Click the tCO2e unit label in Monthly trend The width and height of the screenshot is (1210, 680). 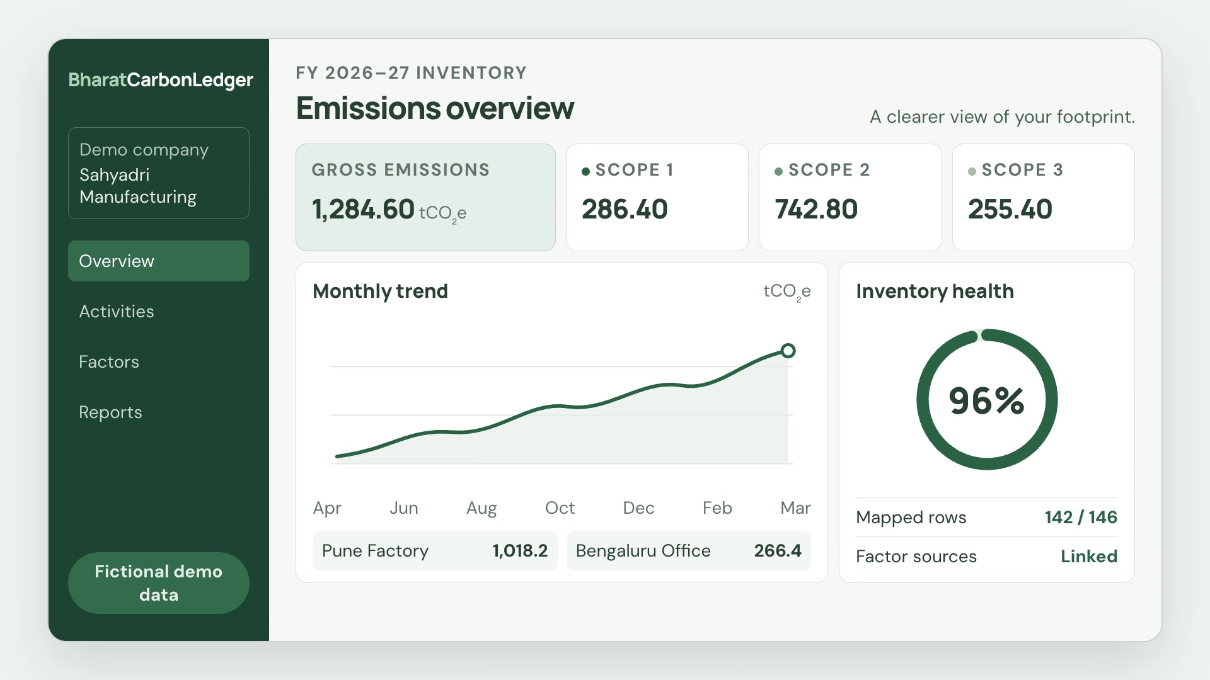[x=786, y=292]
